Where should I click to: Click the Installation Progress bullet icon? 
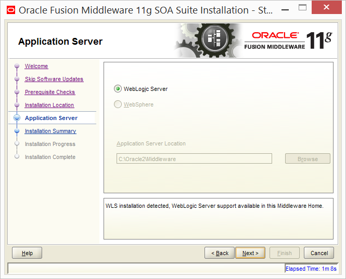tap(17, 143)
